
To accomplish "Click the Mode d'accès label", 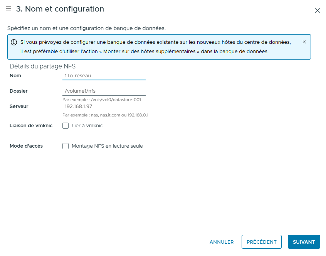I will pyautogui.click(x=26, y=146).
